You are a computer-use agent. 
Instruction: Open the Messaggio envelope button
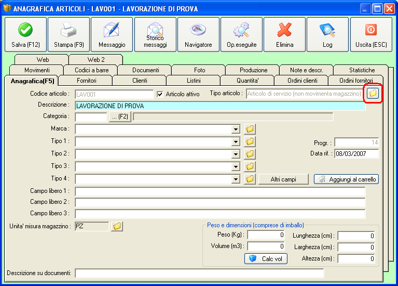[x=112, y=35]
